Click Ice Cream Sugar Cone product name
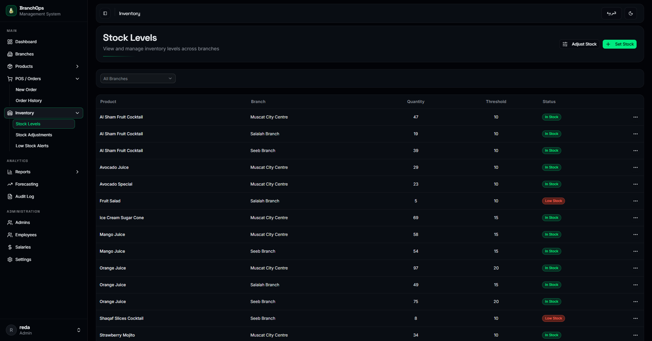Image resolution: width=652 pixels, height=341 pixels. click(122, 218)
